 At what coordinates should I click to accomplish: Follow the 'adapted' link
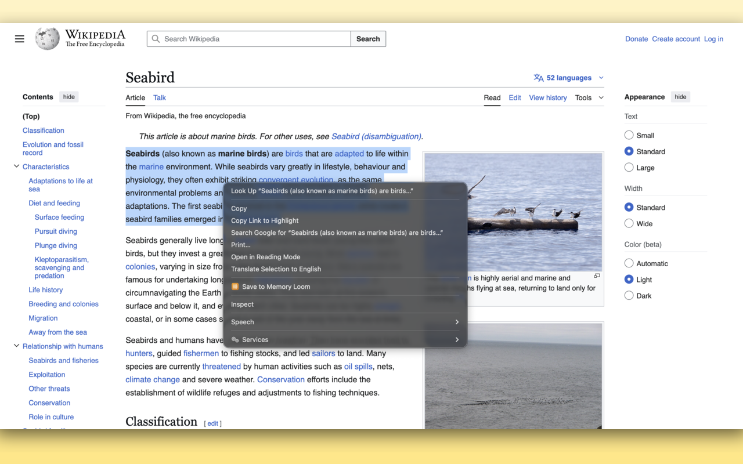click(x=349, y=154)
